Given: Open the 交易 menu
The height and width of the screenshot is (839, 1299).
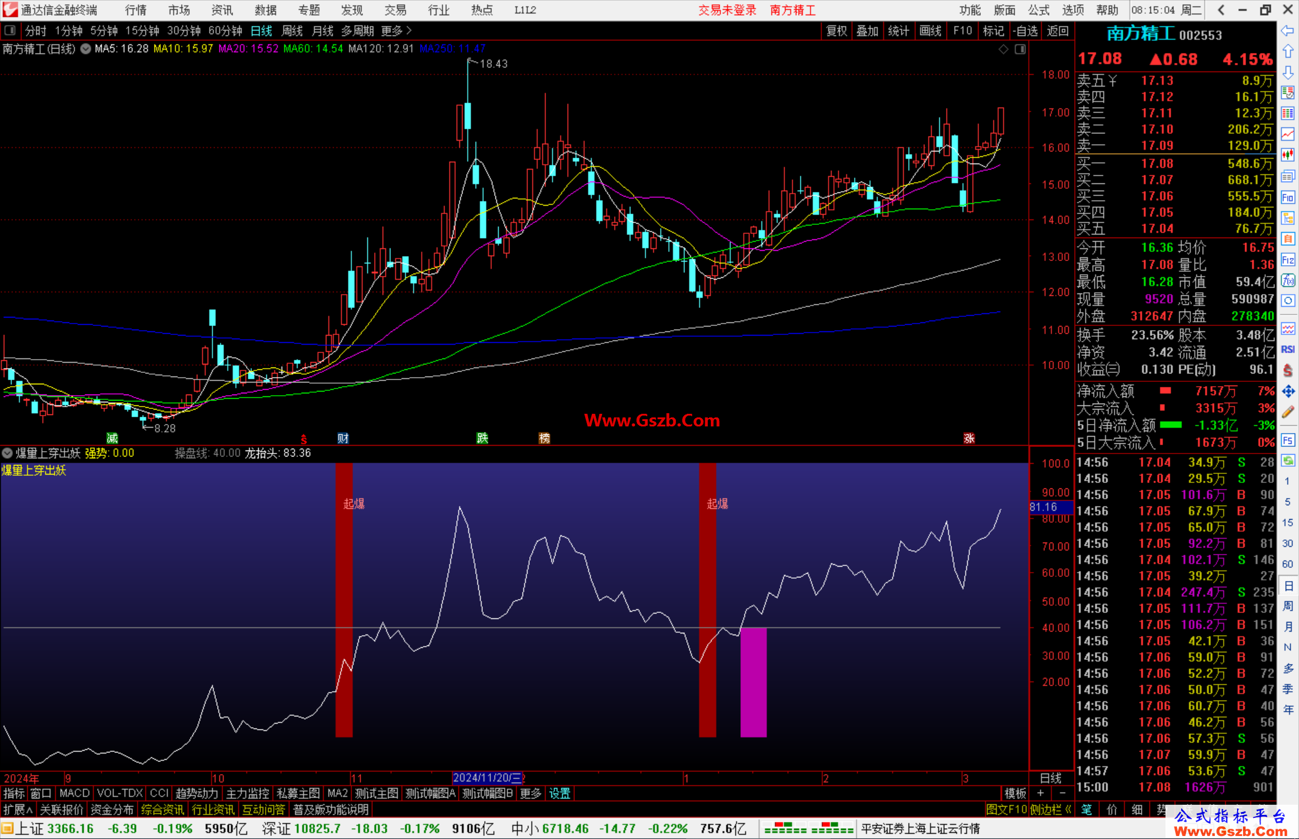Looking at the screenshot, I should click(x=395, y=10).
